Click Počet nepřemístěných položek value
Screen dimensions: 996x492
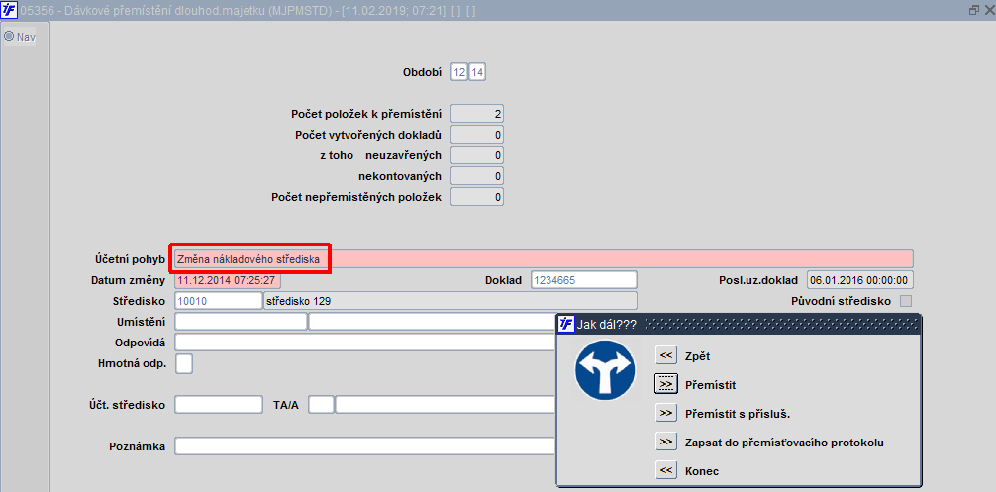coord(477,197)
